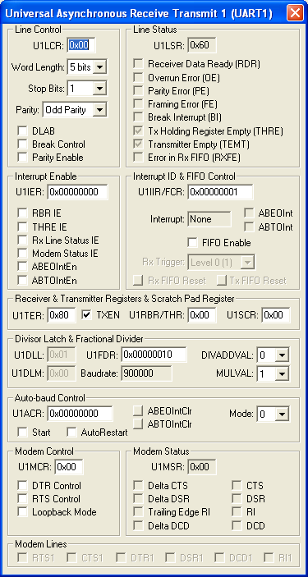Toggle Parity Error (PE) checkbox

click(x=139, y=90)
